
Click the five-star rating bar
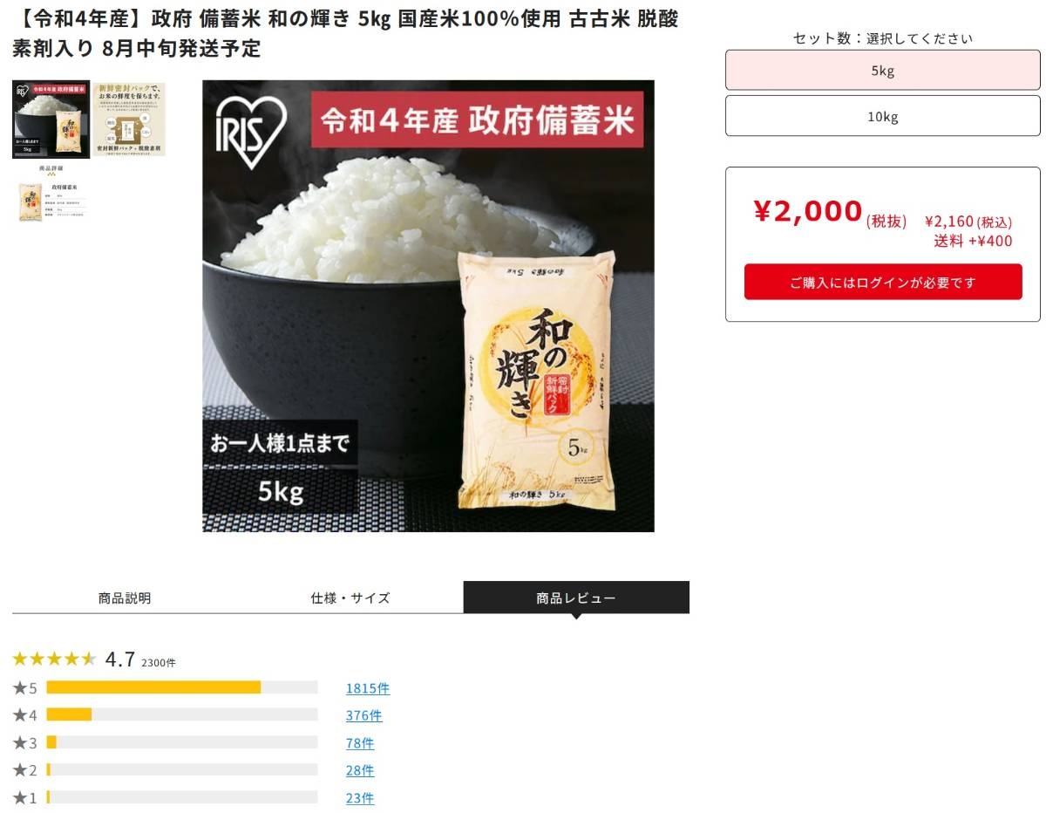182,687
